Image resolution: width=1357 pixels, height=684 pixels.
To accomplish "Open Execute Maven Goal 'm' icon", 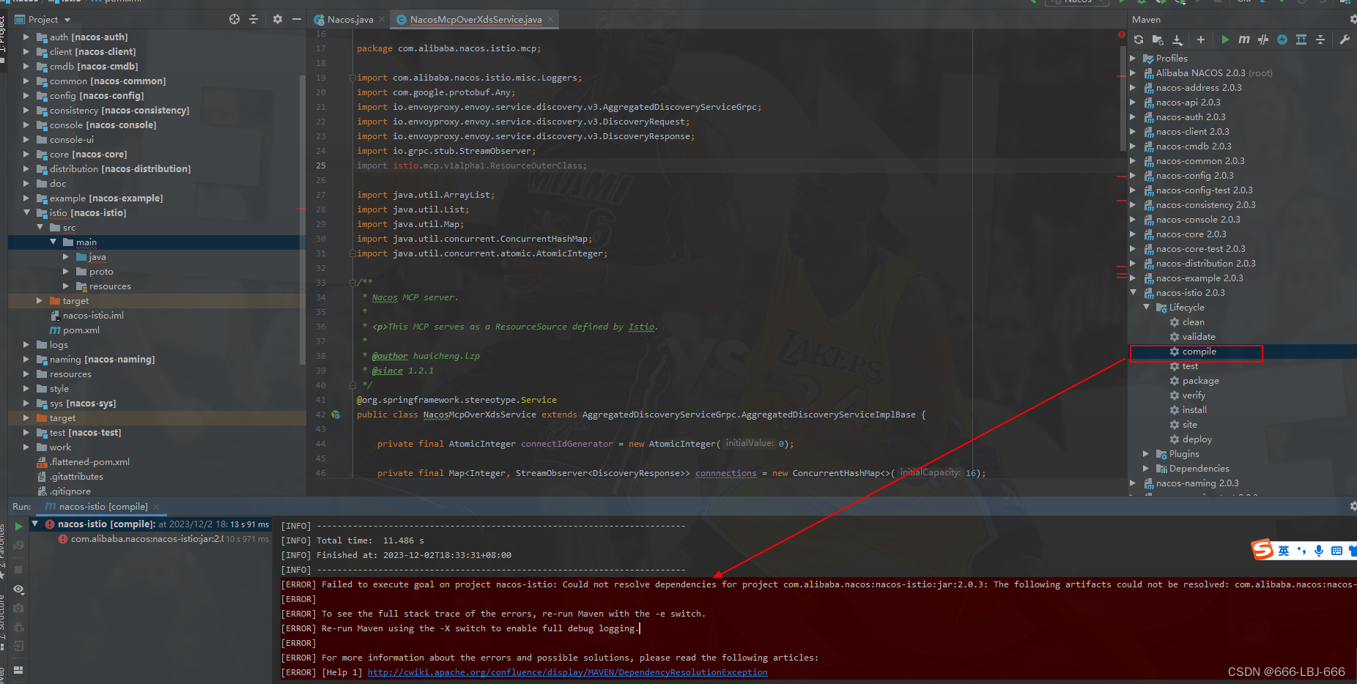I will (1244, 40).
